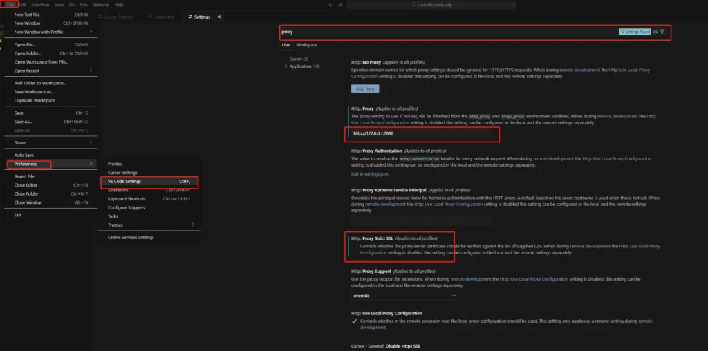
Task: Open the Run menu
Action: tap(84, 5)
